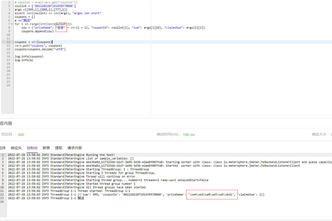Switch to the 响应头 tab
This screenshot has height=221, width=332.
[16, 148]
